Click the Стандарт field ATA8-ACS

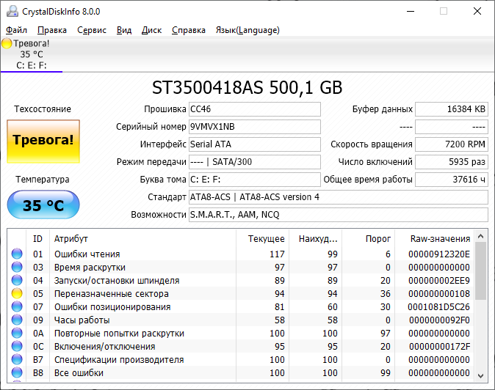[339, 197]
